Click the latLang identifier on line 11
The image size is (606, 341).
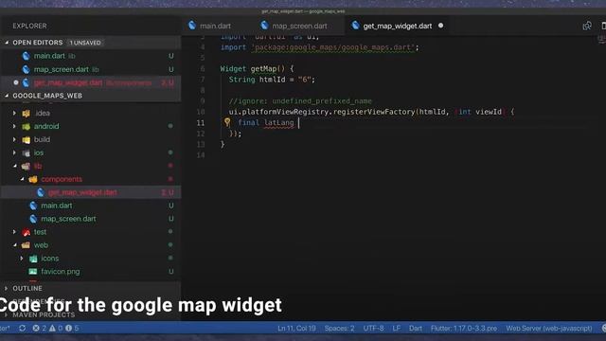click(x=279, y=122)
